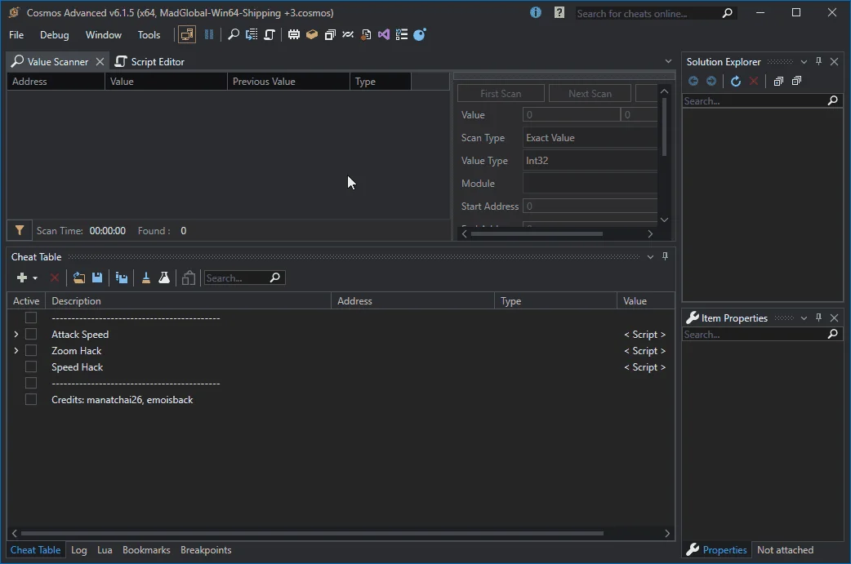This screenshot has height=564, width=851.
Task: Expand the Attack Speed entry arrow
Action: pos(16,334)
